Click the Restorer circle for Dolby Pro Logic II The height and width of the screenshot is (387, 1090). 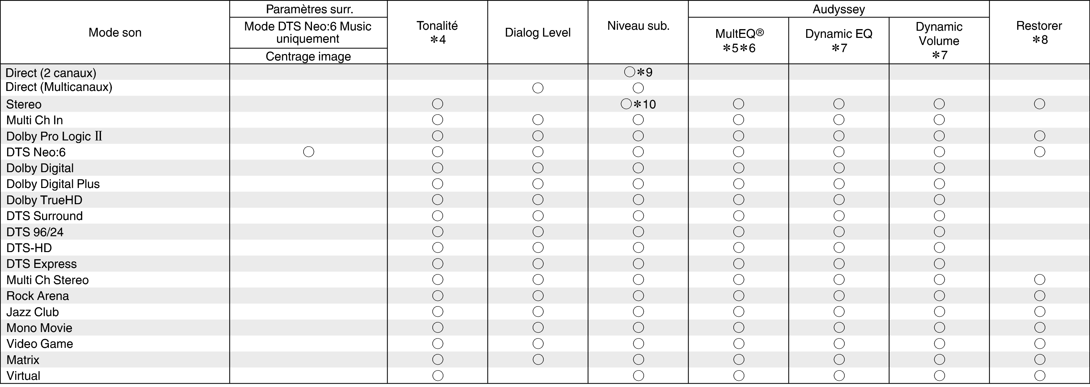pos(1039,136)
